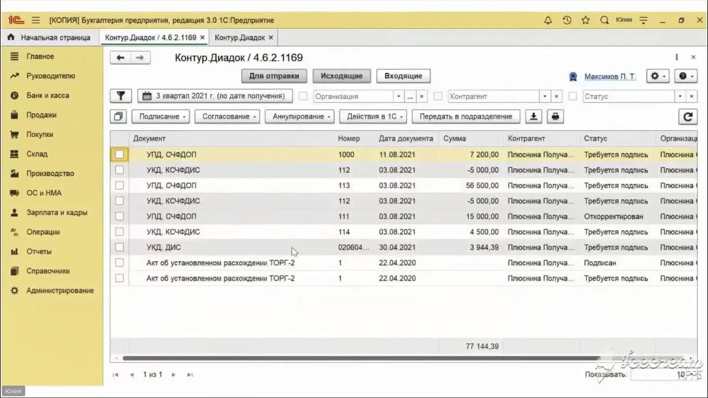Open the history clock icon
This screenshot has height=398, width=708.
[x=567, y=20]
